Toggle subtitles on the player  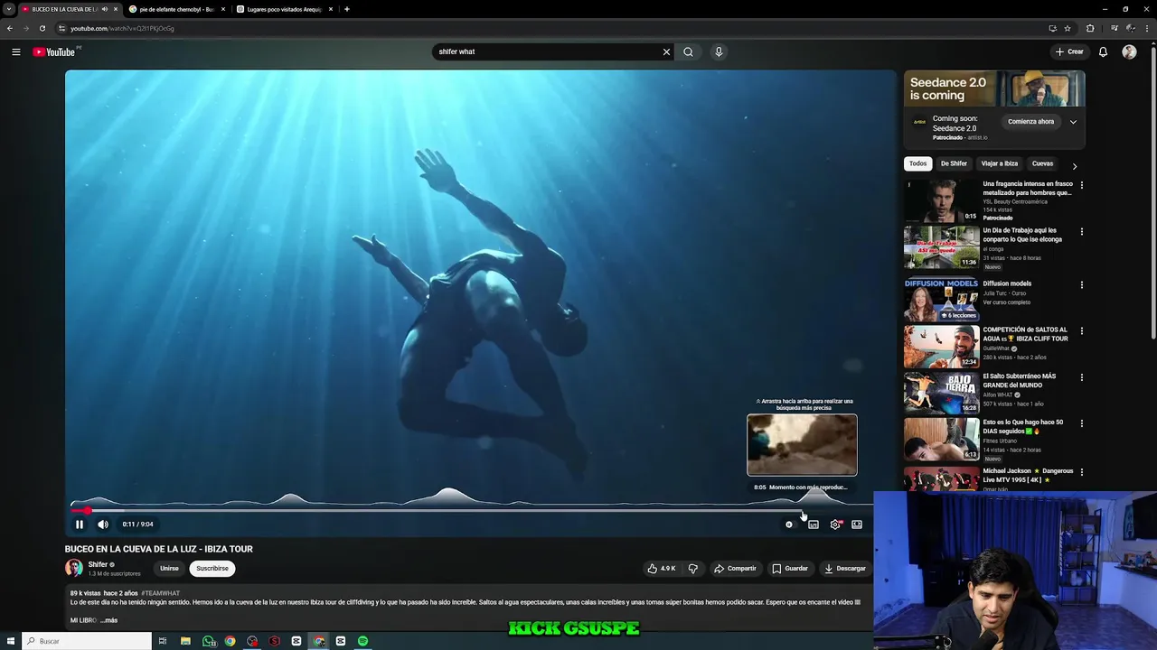click(x=814, y=524)
